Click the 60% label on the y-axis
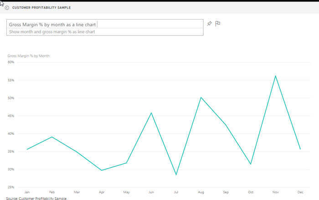Viewport: 319px width, 200px height. pos(11,62)
